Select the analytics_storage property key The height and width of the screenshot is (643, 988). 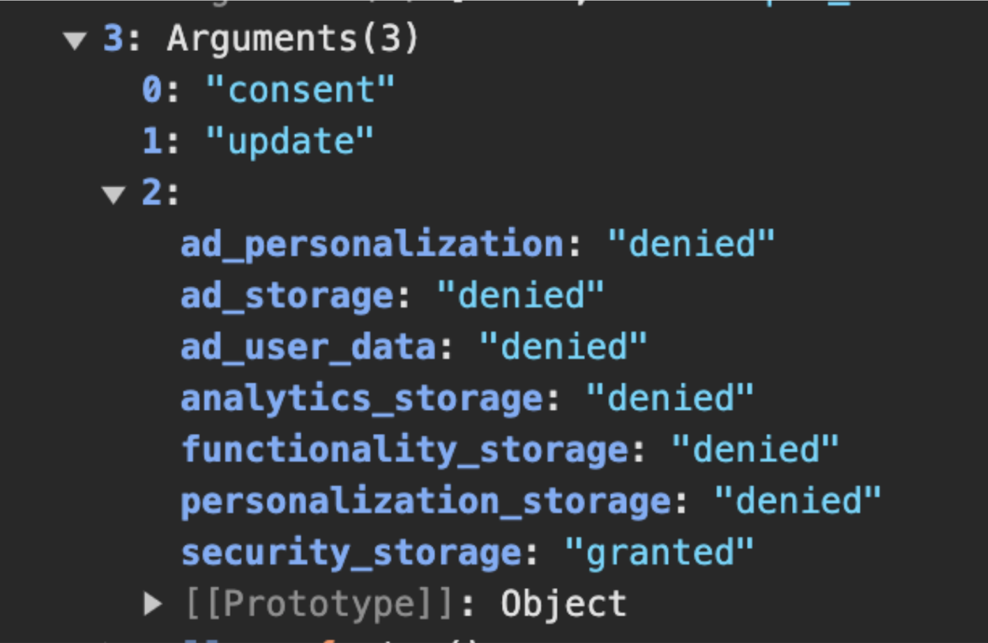pyautogui.click(x=362, y=399)
